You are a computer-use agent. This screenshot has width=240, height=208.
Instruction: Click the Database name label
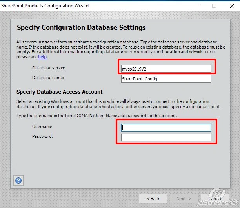(x=48, y=78)
